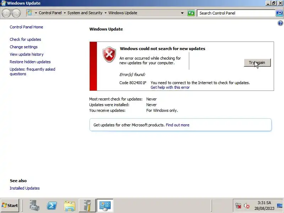Open address bar history dropdown
This screenshot has height=213, width=284.
(182, 13)
